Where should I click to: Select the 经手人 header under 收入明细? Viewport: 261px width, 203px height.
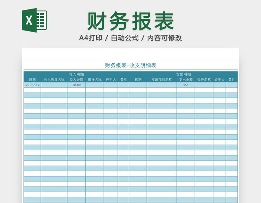[111, 80]
